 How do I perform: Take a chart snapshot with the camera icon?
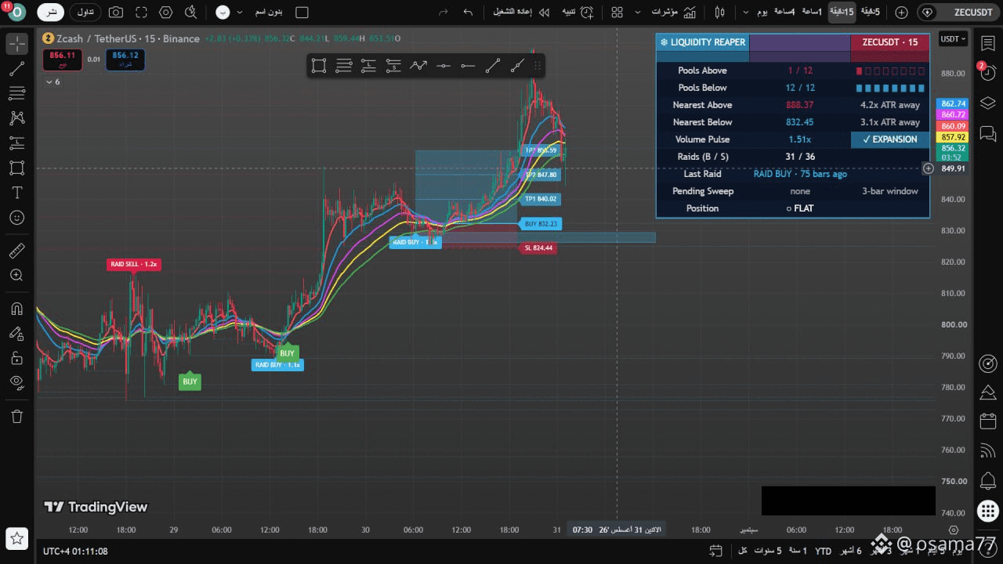point(116,13)
